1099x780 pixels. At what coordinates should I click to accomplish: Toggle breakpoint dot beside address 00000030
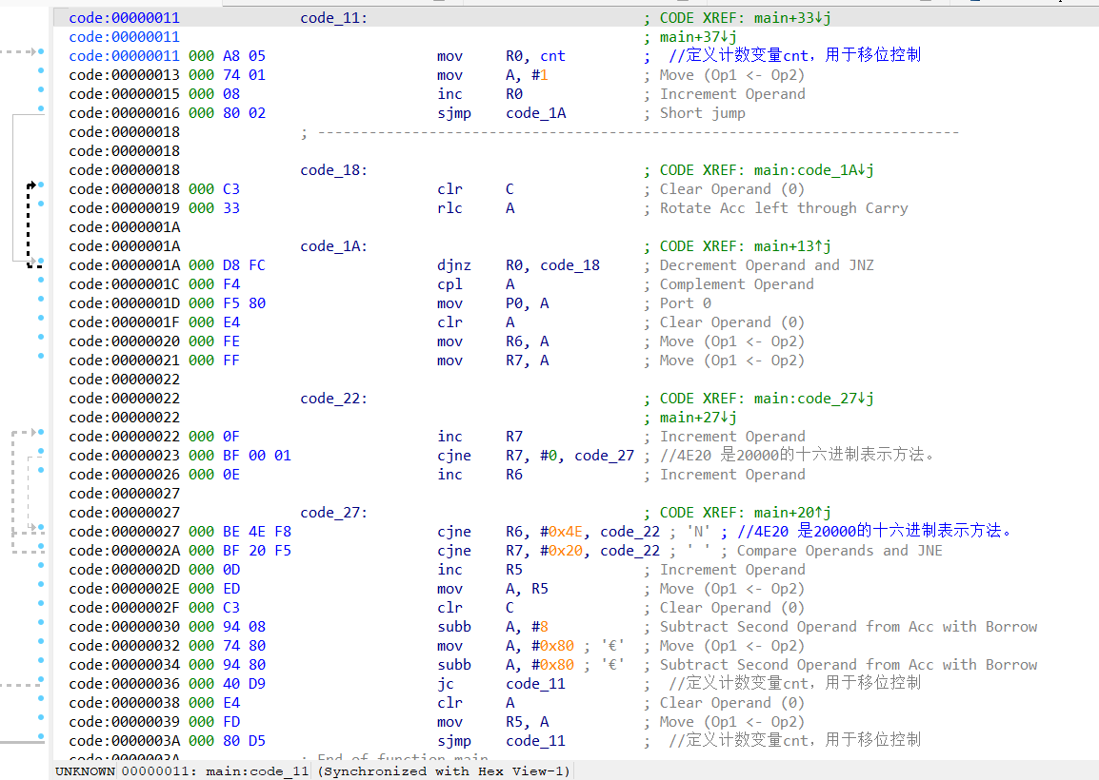[41, 622]
